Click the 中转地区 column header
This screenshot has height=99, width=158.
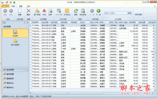click(75, 22)
